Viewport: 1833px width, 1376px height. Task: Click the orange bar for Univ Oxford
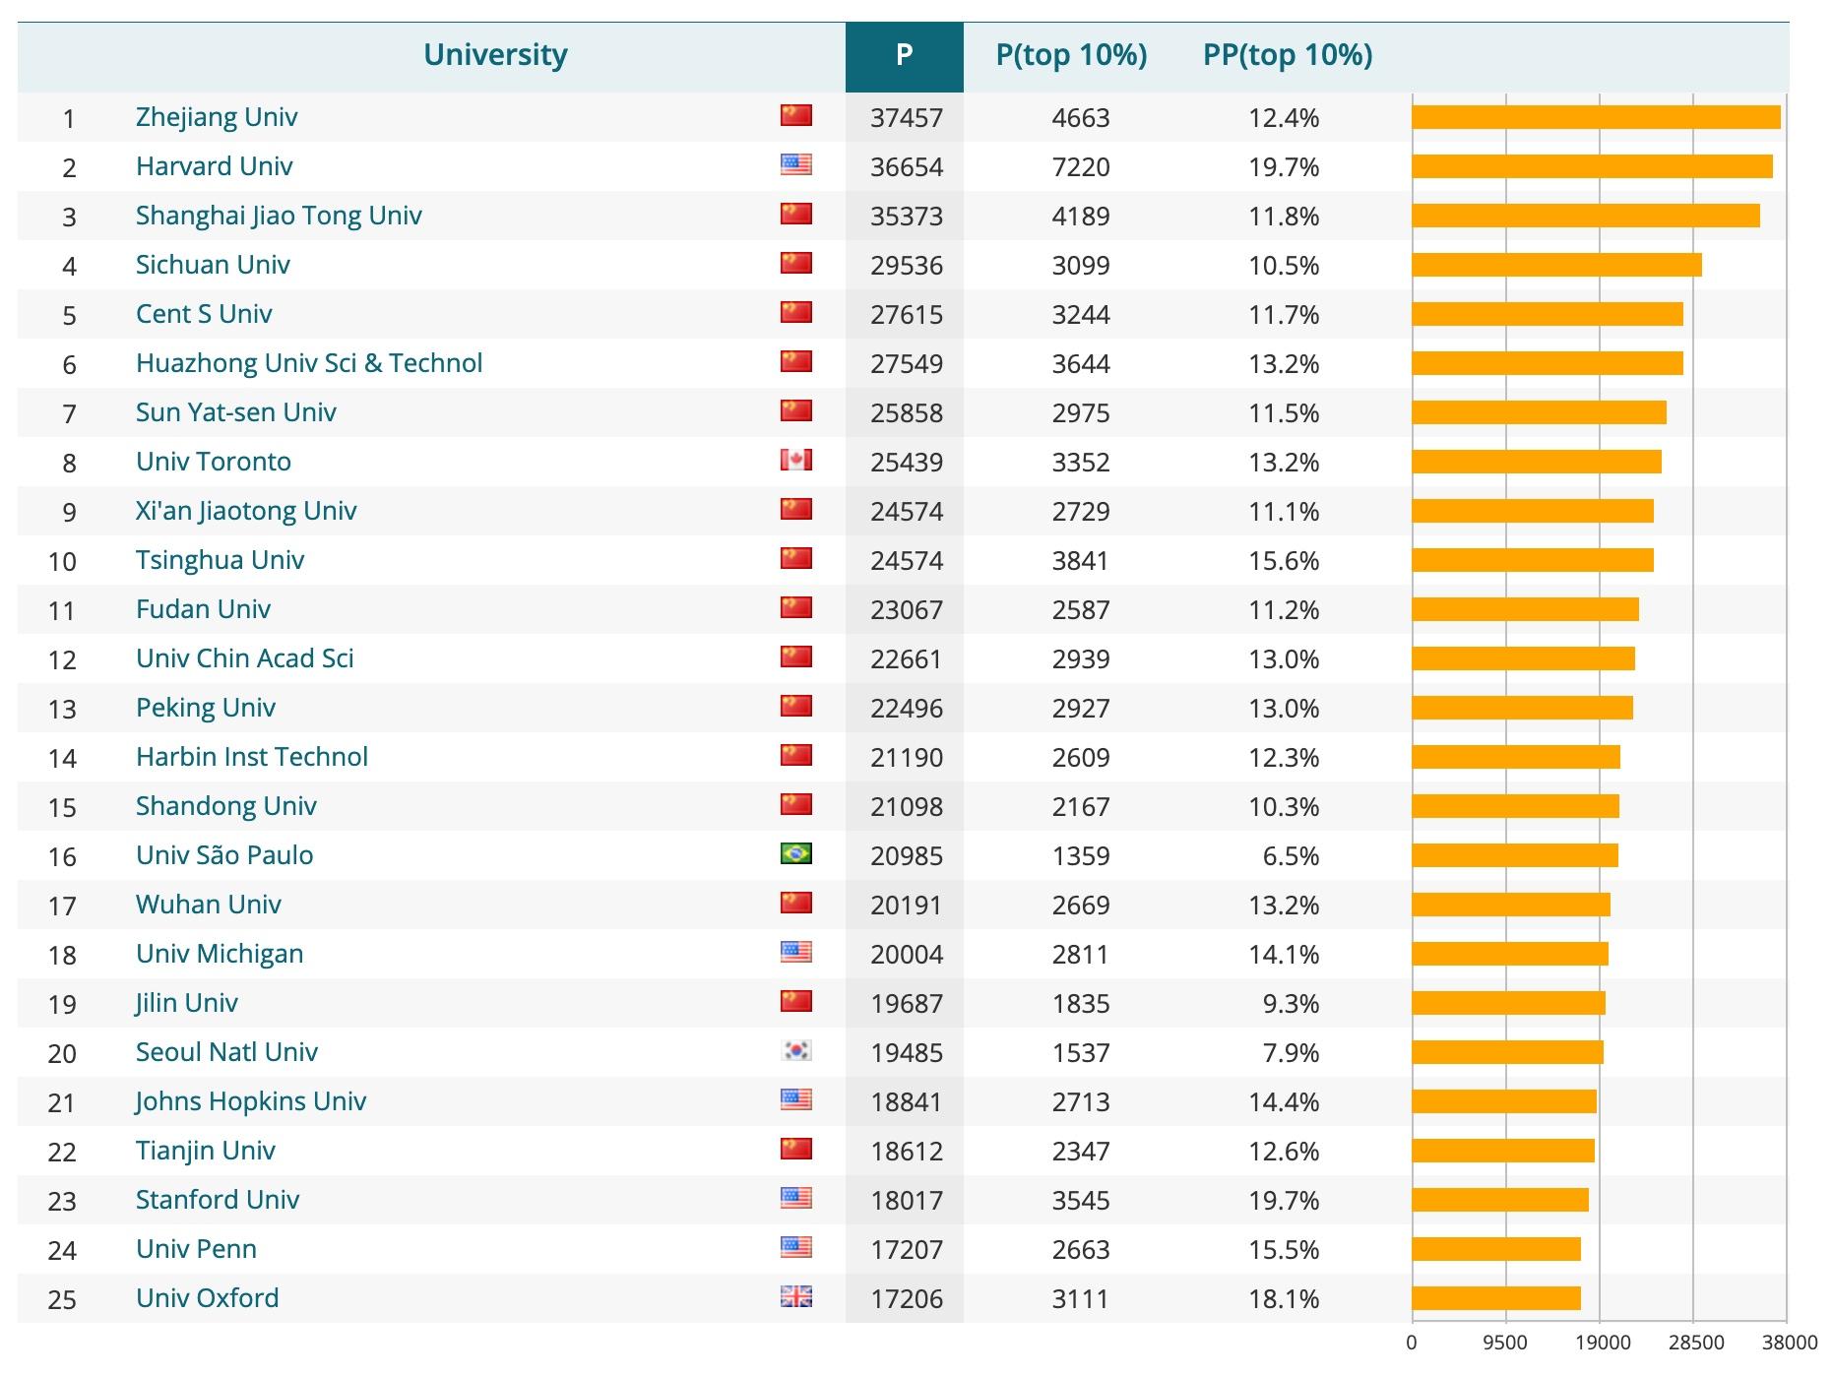(1495, 1298)
